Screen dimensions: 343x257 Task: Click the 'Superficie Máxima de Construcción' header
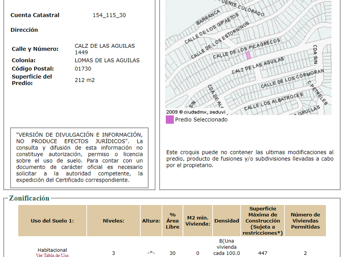[263, 221]
